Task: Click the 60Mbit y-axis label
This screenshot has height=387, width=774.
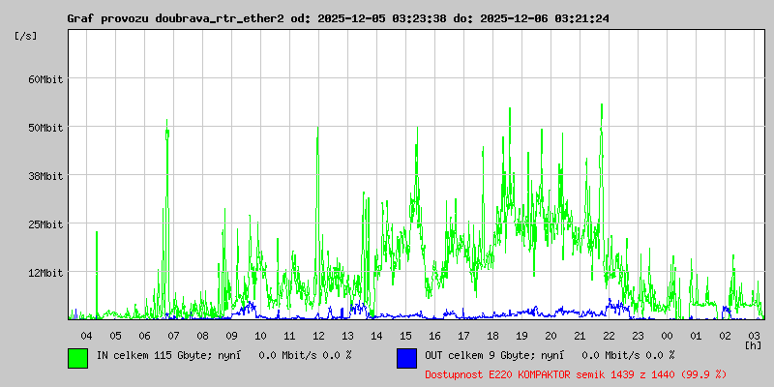Action: click(x=45, y=79)
